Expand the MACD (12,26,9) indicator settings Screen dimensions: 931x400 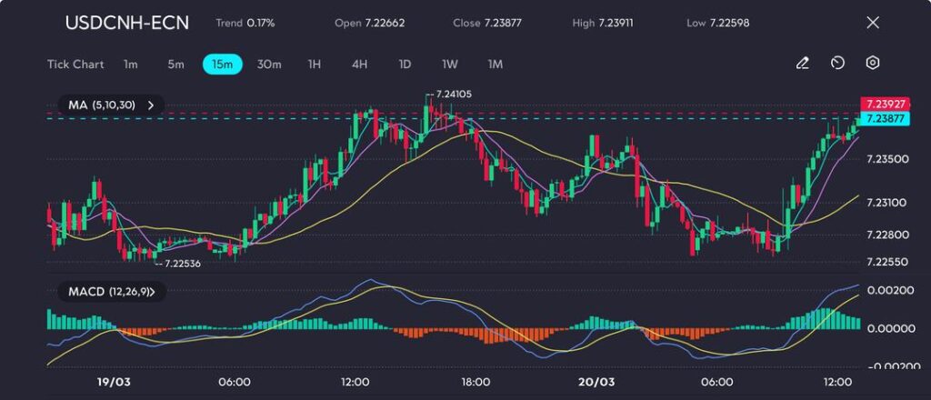(151, 292)
